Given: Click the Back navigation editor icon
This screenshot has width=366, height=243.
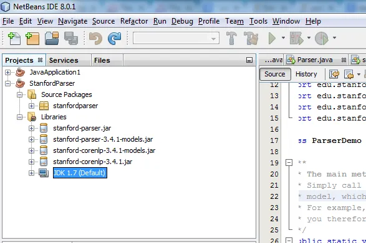Looking at the screenshot, I should click(349, 74).
